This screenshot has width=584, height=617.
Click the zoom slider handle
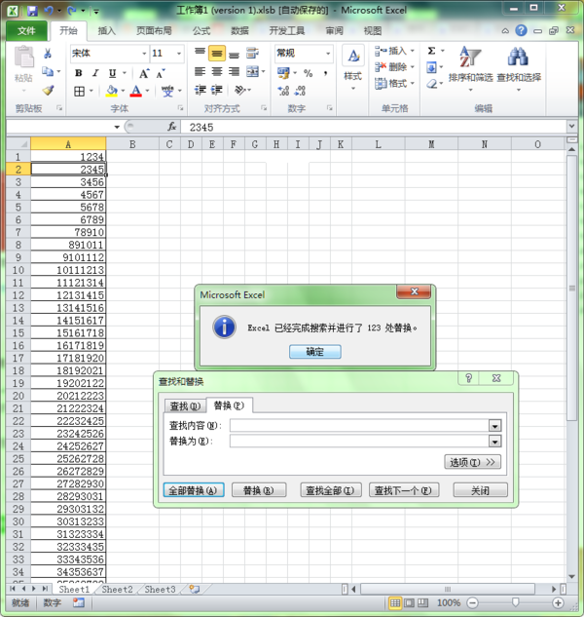click(x=515, y=602)
